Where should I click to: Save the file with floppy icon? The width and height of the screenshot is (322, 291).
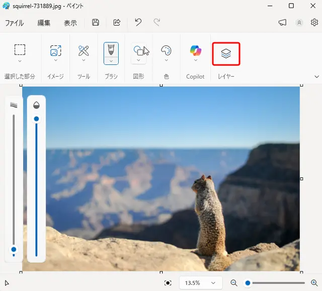[x=96, y=23]
